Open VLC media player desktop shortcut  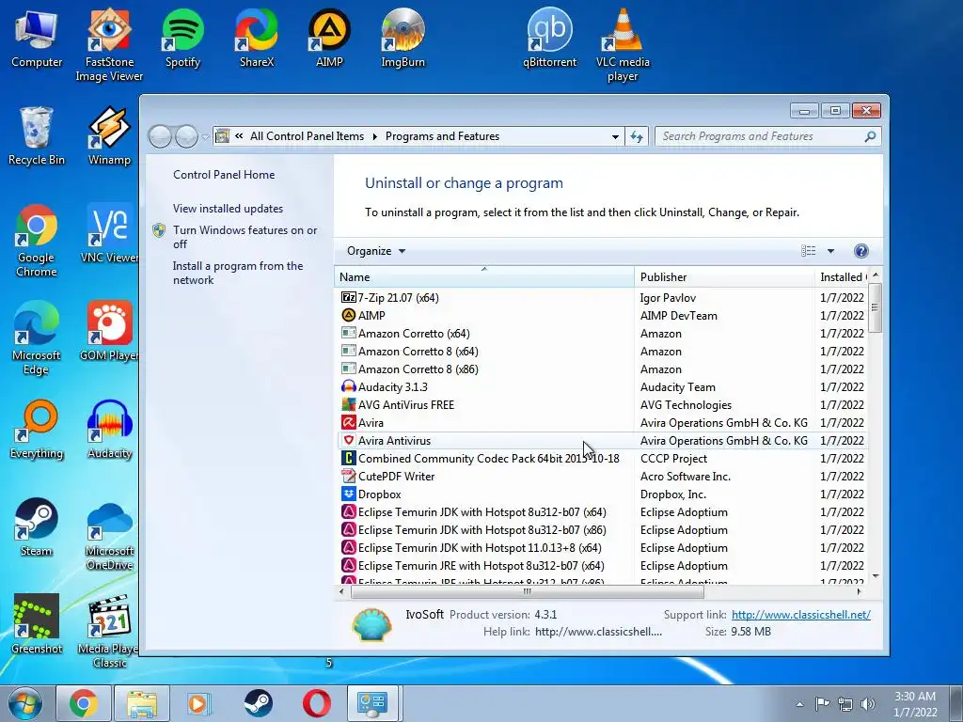[x=623, y=45]
